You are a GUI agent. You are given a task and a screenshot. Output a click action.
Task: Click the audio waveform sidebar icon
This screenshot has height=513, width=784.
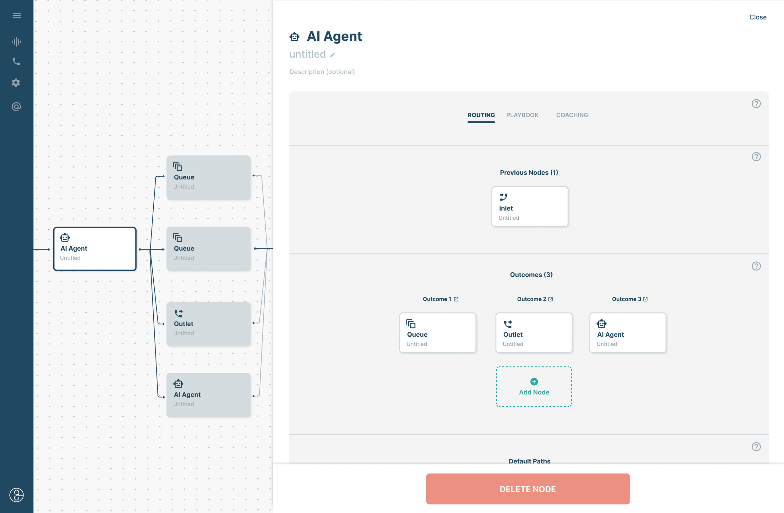point(17,41)
